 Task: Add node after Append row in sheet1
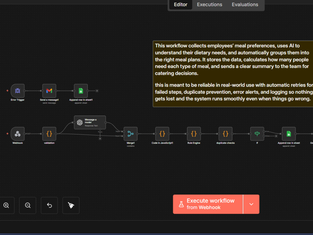[97, 91]
